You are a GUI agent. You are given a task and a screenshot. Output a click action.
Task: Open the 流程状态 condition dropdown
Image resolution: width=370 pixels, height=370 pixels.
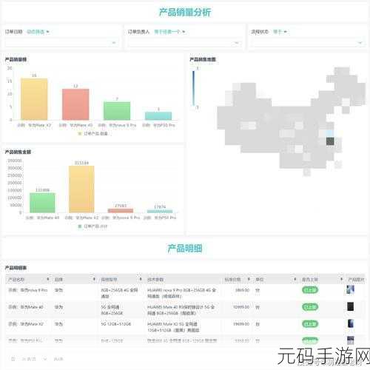[x=280, y=32]
